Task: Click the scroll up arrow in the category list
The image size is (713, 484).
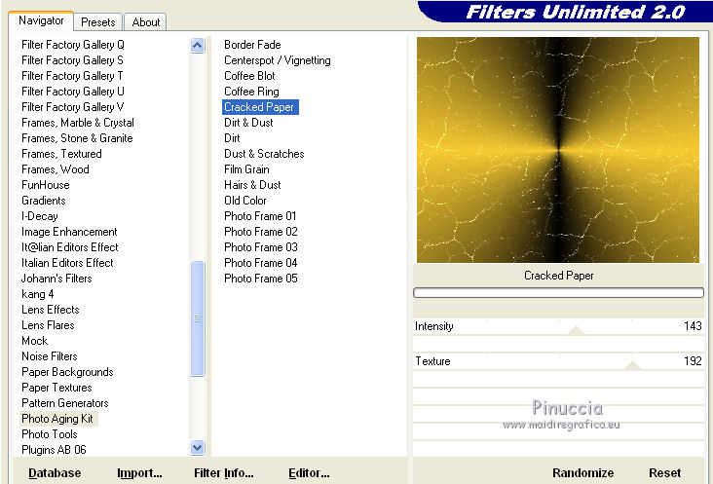Action: tap(198, 46)
